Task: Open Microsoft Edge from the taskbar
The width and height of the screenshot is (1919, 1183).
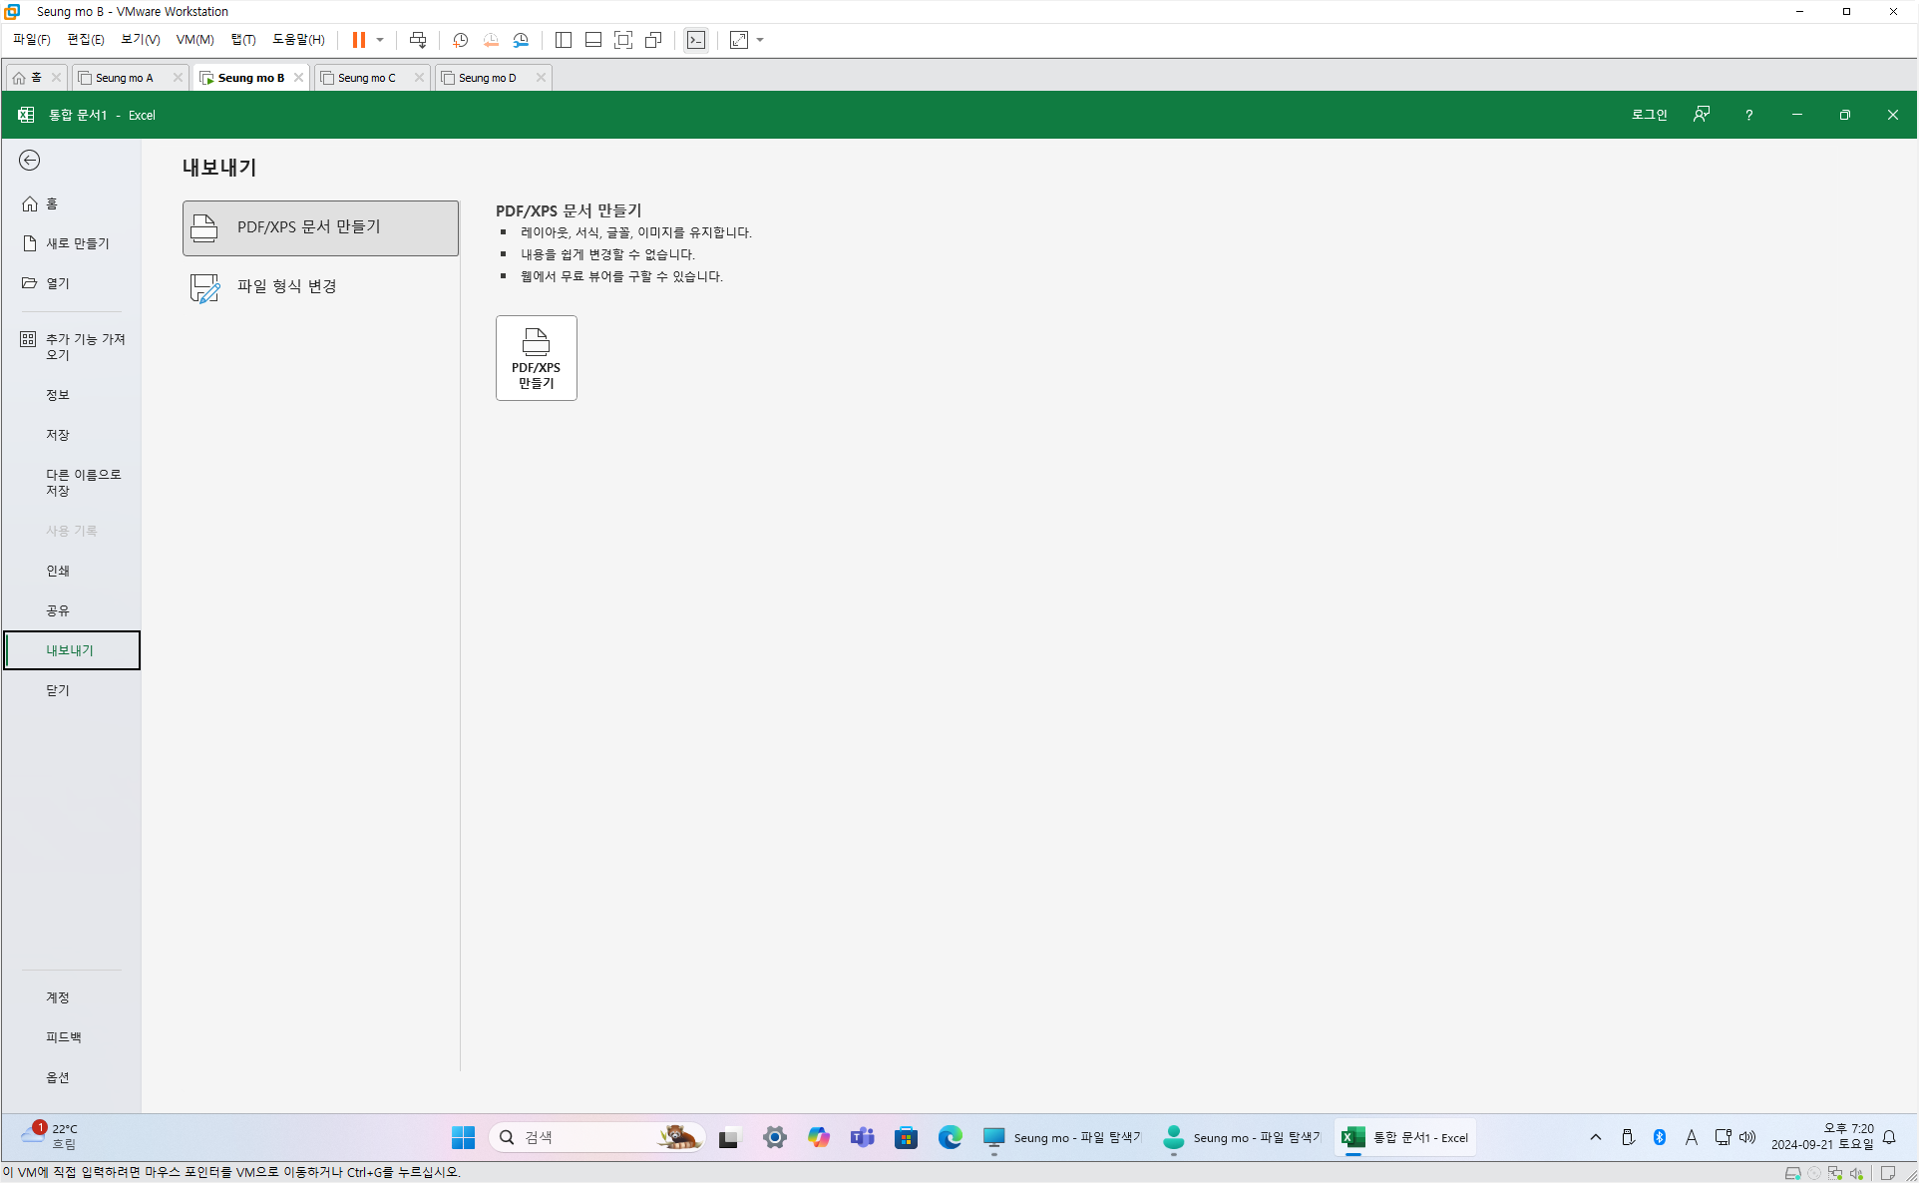Action: pyautogui.click(x=950, y=1137)
